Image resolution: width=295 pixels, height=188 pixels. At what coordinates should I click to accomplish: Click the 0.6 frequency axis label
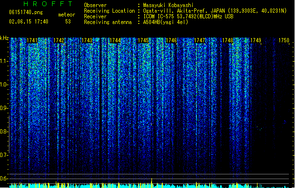click(4, 179)
